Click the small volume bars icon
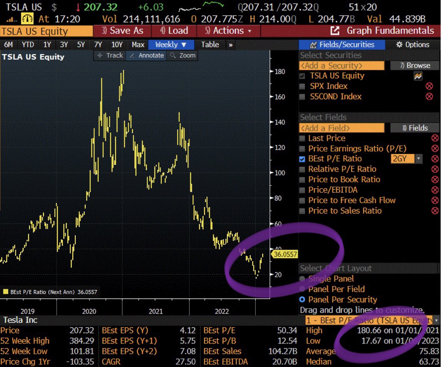Image resolution: width=441 pixels, height=367 pixels. click(x=11, y=20)
